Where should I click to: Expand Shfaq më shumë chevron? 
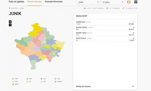coord(133,86)
